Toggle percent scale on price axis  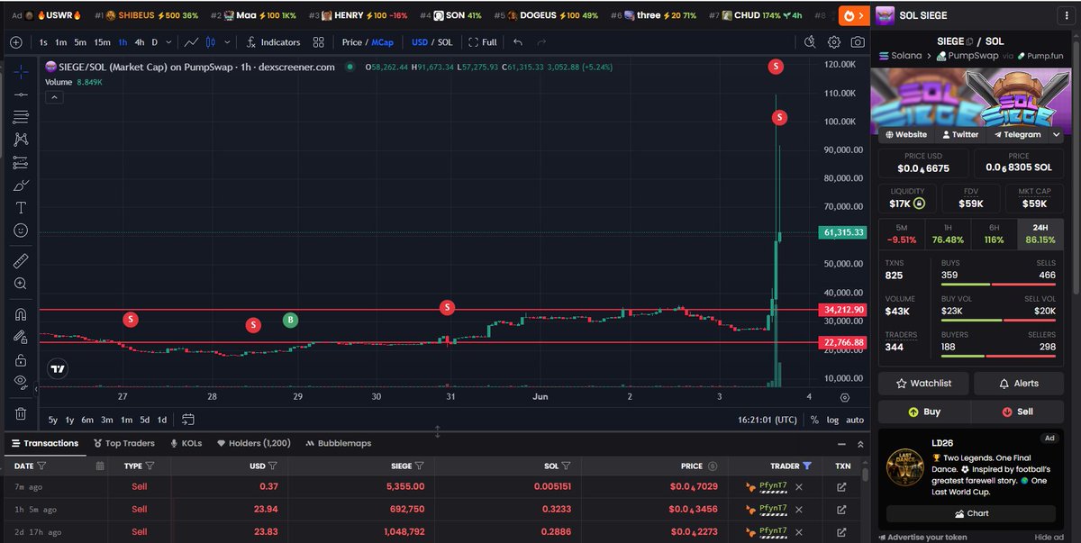click(x=814, y=420)
